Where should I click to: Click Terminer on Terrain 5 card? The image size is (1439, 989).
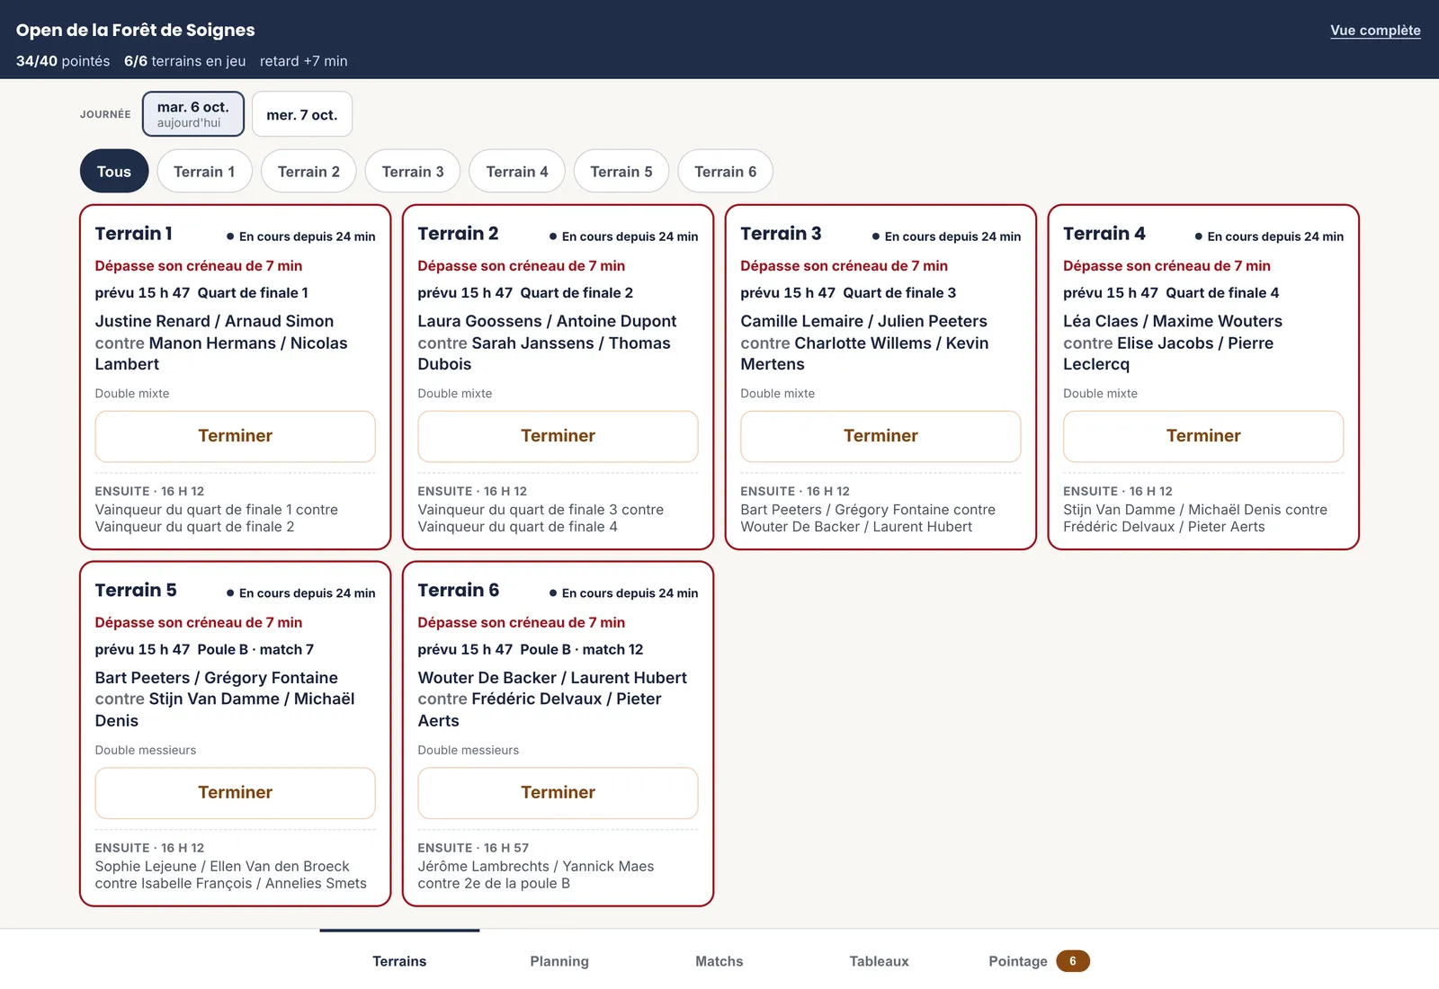(236, 793)
